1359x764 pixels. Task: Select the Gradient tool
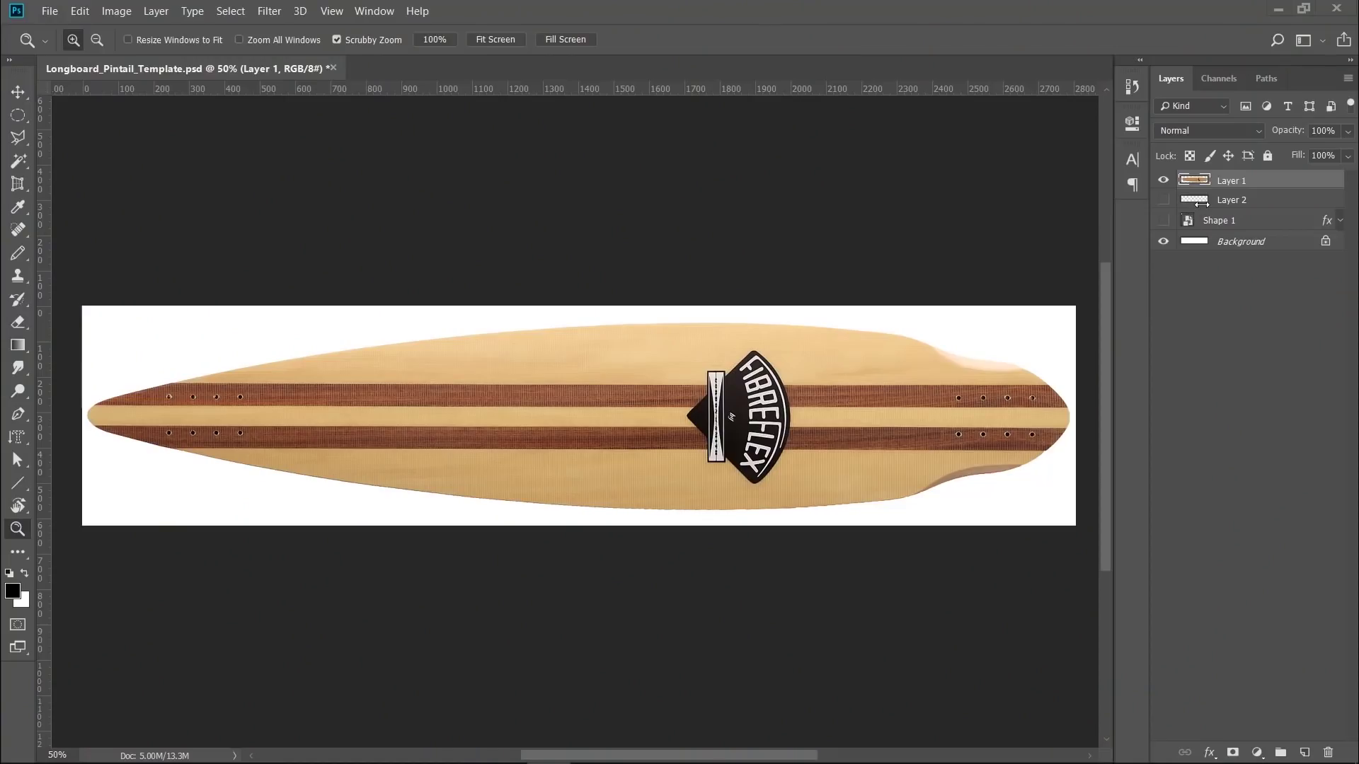(18, 345)
